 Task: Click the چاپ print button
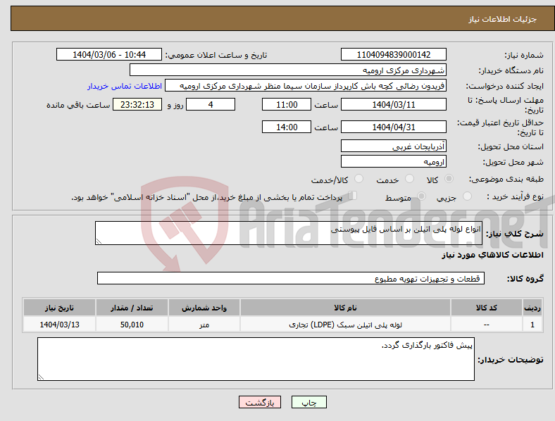coord(309,402)
